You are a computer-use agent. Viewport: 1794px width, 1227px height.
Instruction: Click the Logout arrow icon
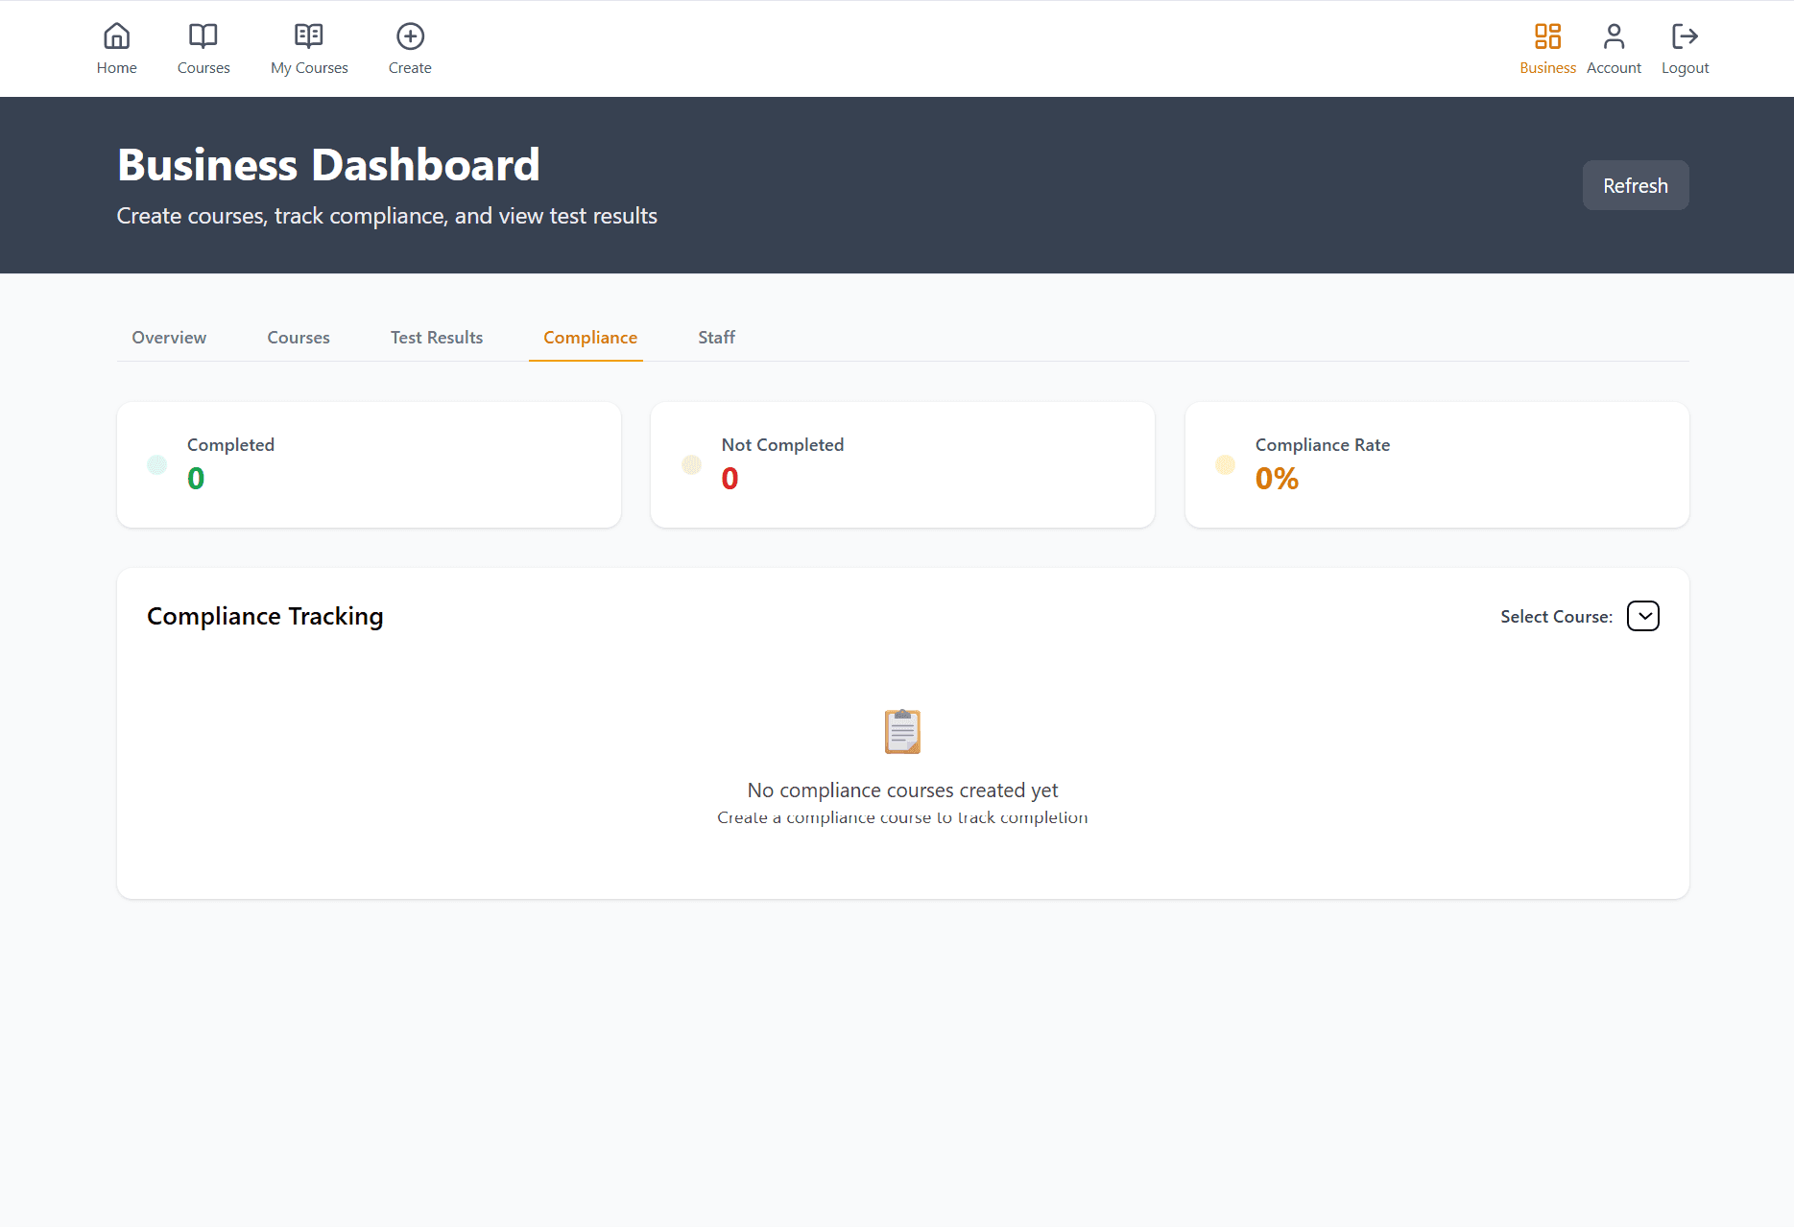click(x=1685, y=36)
